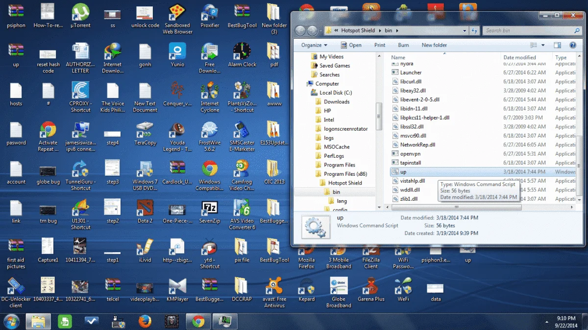
Task: Select NetworkRep.dll in the file list
Action: (417, 145)
